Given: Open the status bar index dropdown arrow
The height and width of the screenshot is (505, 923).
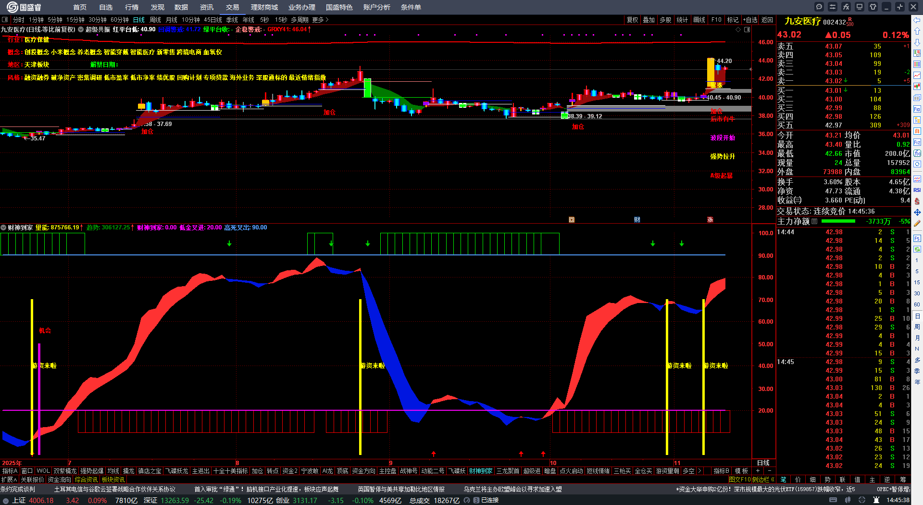Looking at the screenshot, I should coord(6,500).
